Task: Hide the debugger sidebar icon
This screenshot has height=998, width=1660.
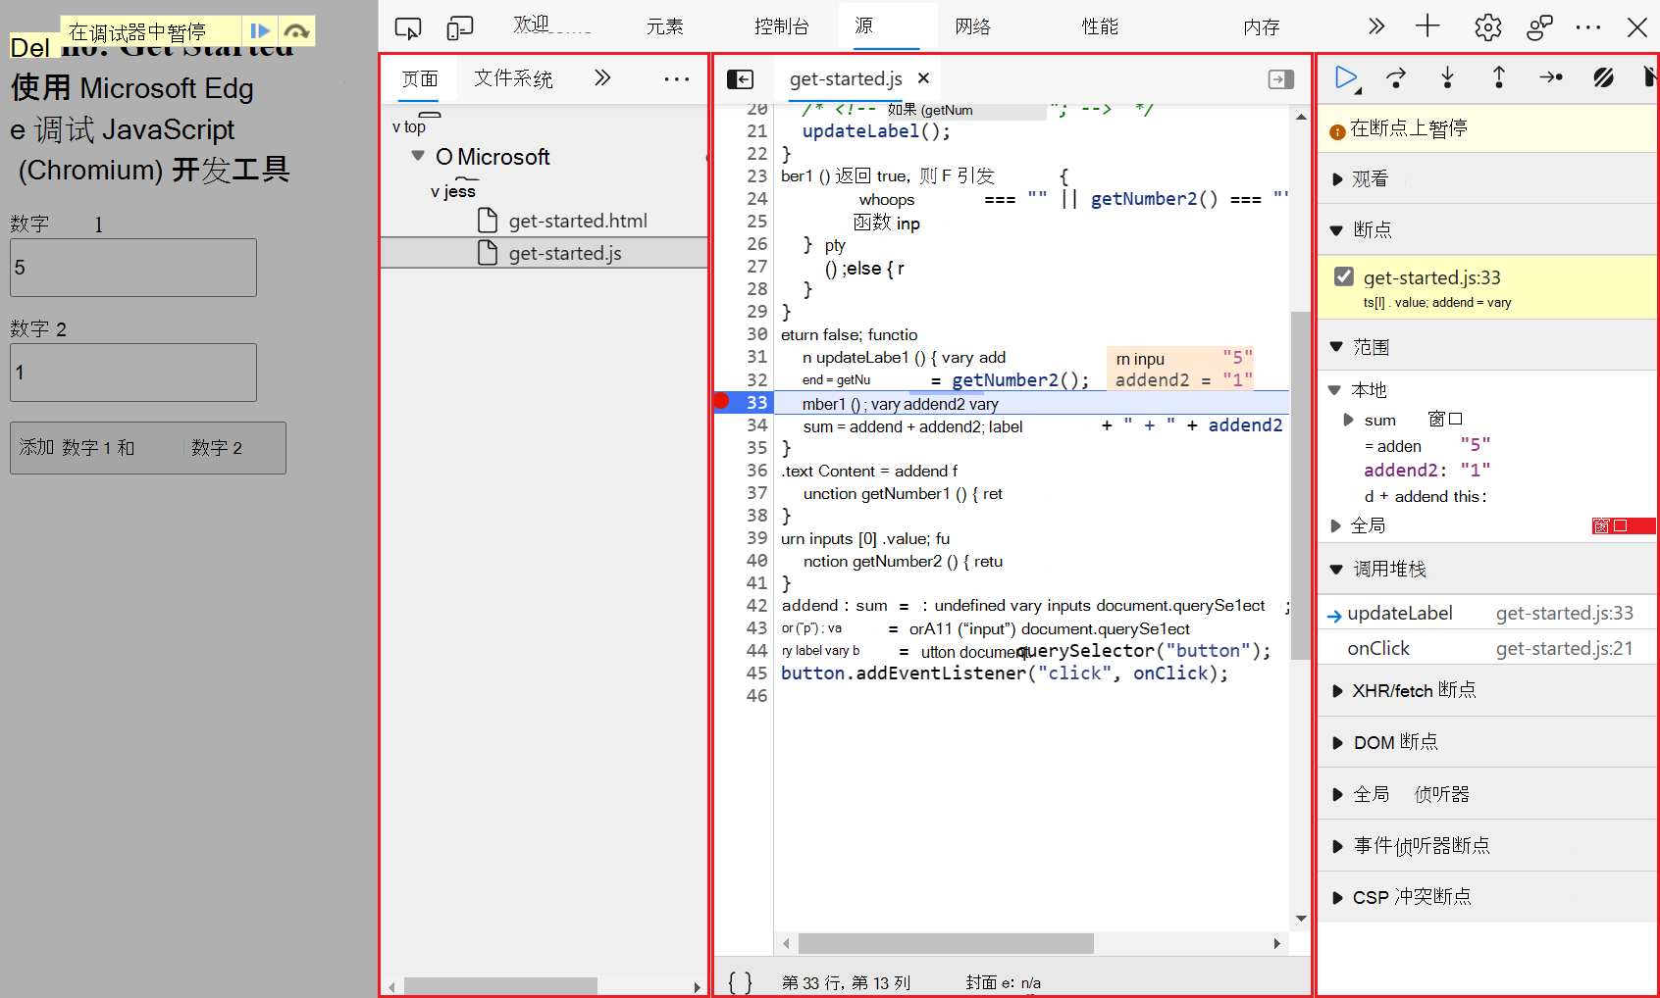Action: (1281, 79)
